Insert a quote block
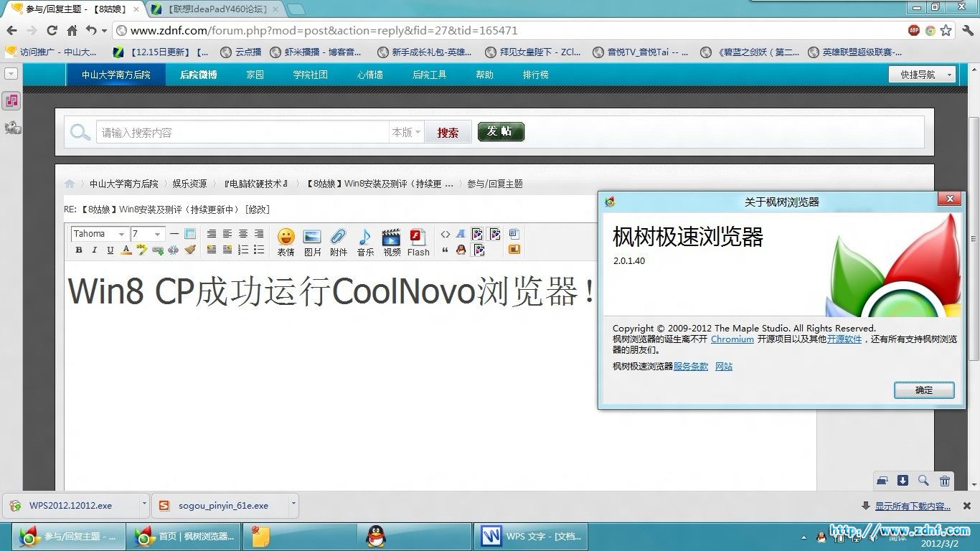Viewport: 980px width, 551px height. pyautogui.click(x=446, y=250)
